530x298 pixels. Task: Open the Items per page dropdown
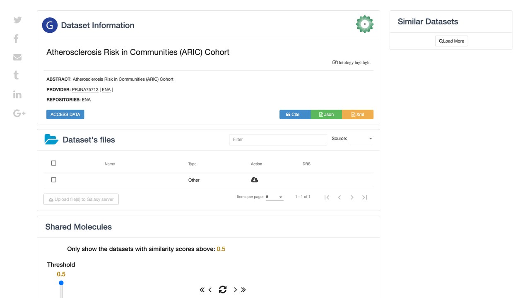pos(275,197)
